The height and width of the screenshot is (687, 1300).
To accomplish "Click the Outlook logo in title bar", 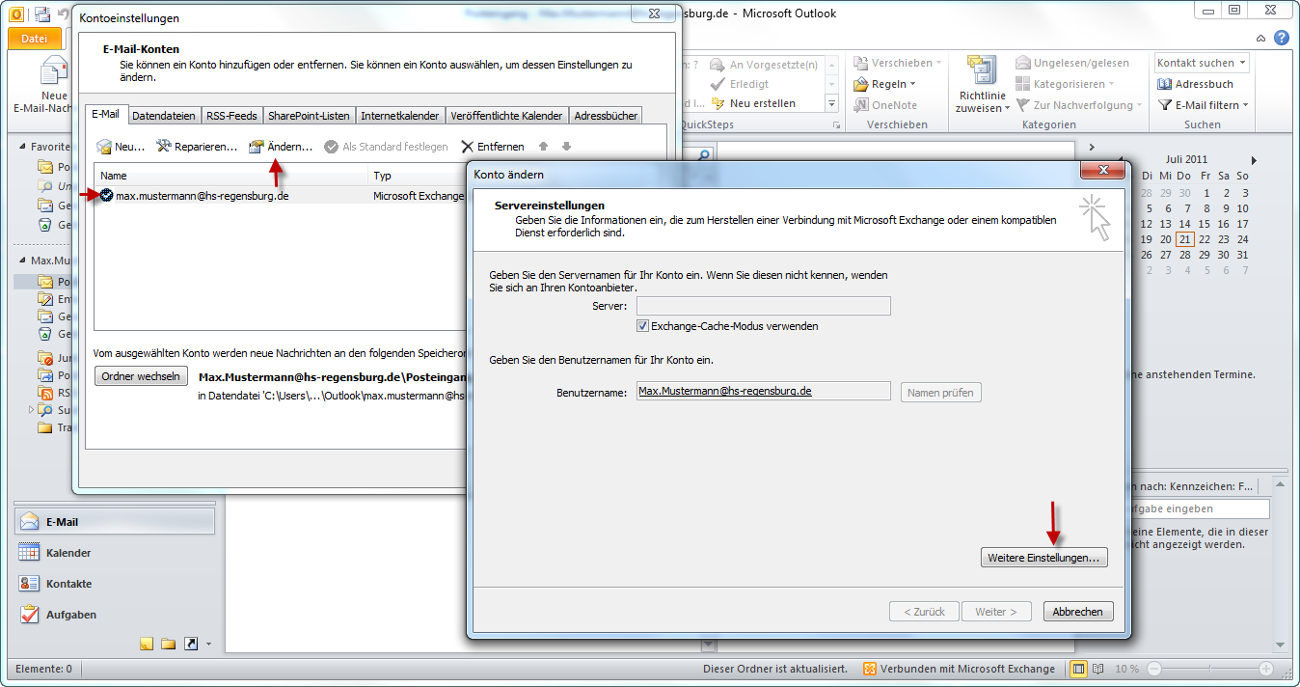I will pos(16,13).
